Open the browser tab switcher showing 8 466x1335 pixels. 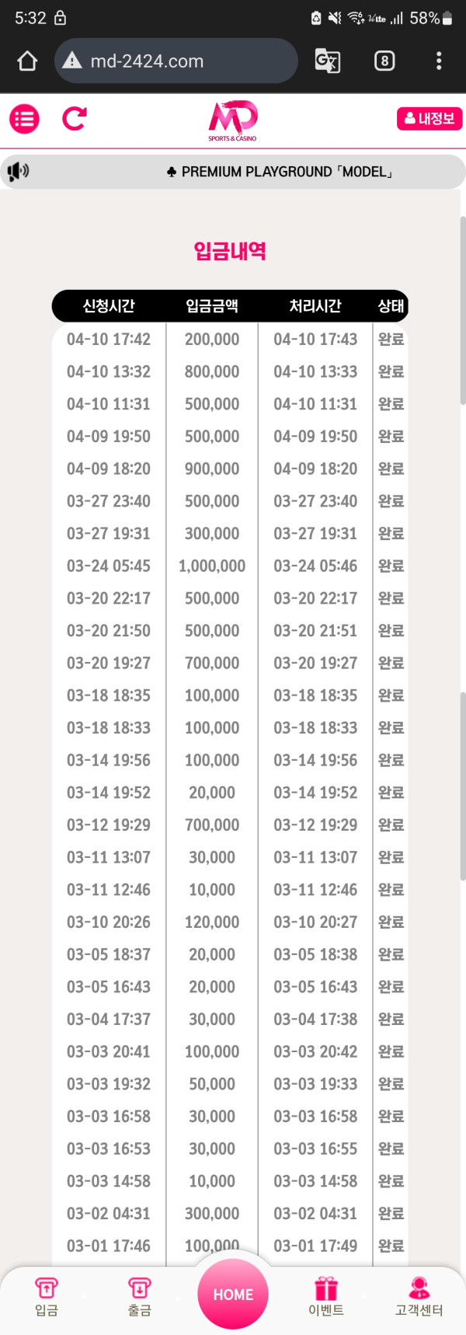pyautogui.click(x=384, y=61)
